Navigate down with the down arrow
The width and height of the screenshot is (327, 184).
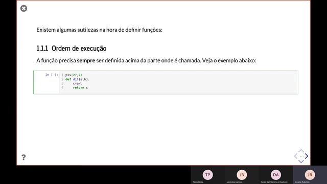click(301, 162)
